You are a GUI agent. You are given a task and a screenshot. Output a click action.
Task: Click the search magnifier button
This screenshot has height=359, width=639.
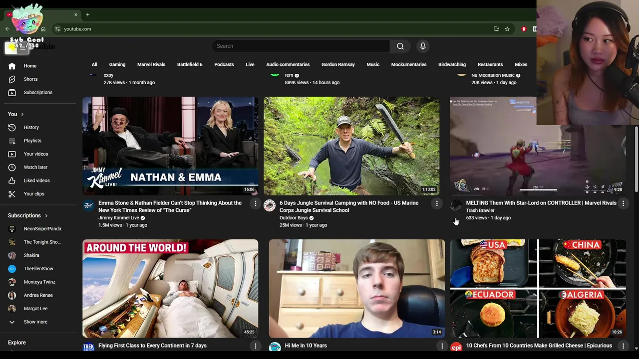[x=400, y=46]
